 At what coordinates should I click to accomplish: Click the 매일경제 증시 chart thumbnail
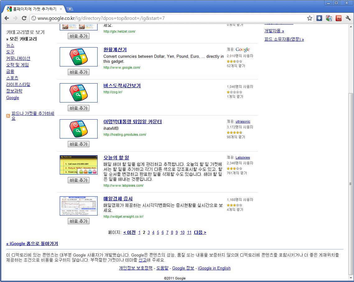pyautogui.click(x=79, y=206)
